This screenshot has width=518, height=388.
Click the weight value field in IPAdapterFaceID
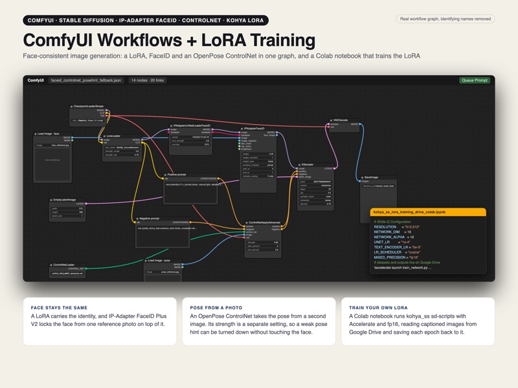click(258, 154)
